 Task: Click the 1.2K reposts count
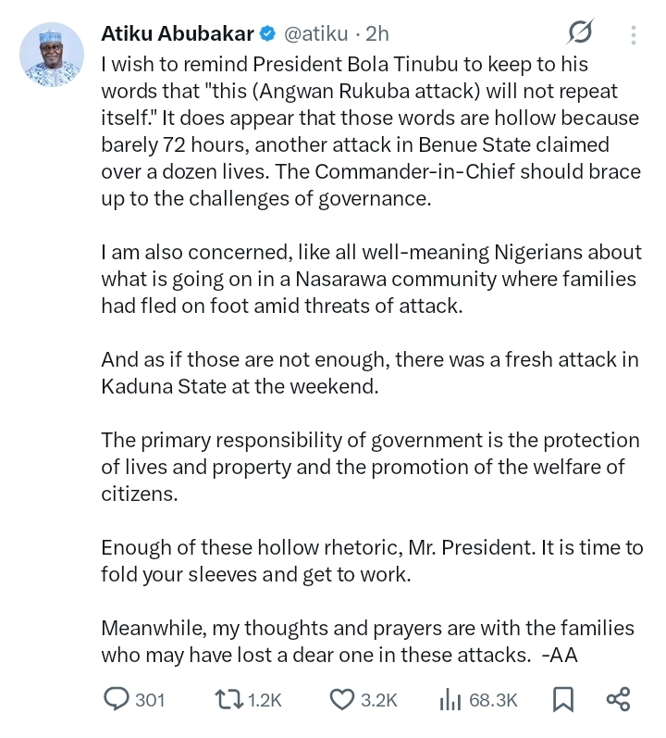pos(265,699)
